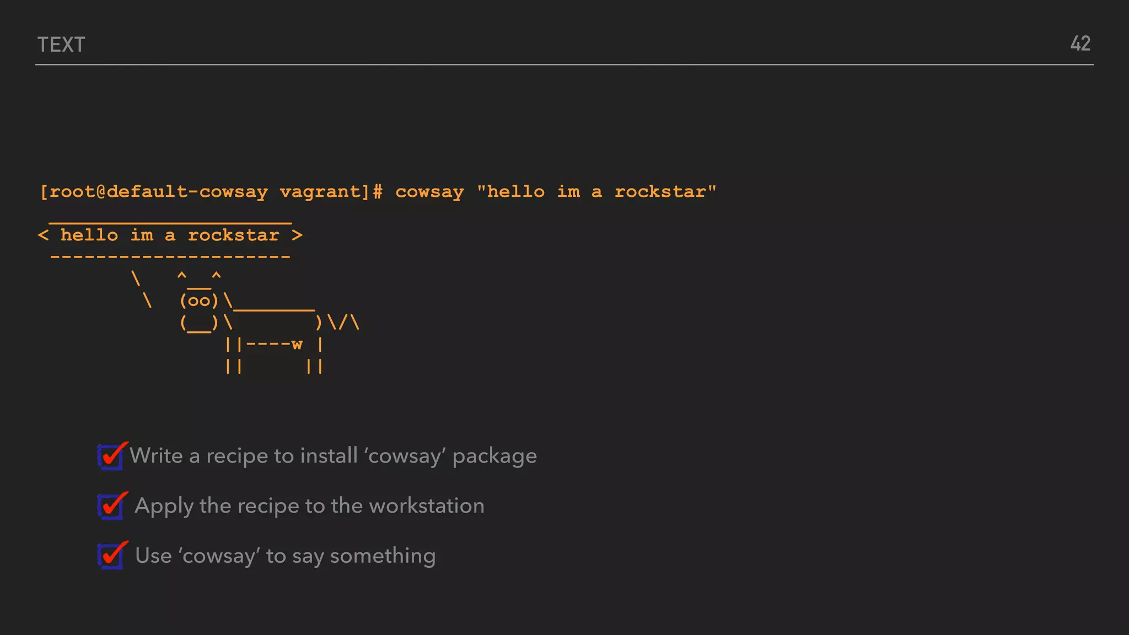Click the speech bubble's right angle bracket

(297, 235)
